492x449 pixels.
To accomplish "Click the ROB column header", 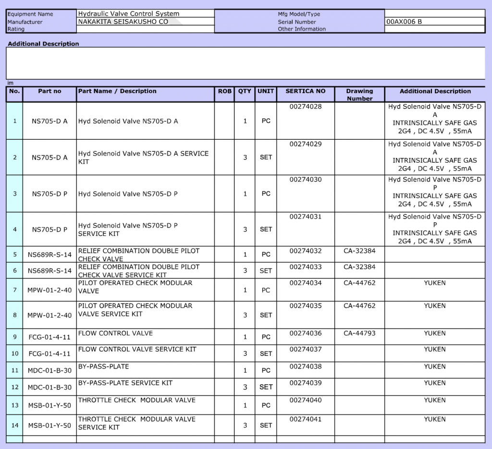I will [x=224, y=91].
